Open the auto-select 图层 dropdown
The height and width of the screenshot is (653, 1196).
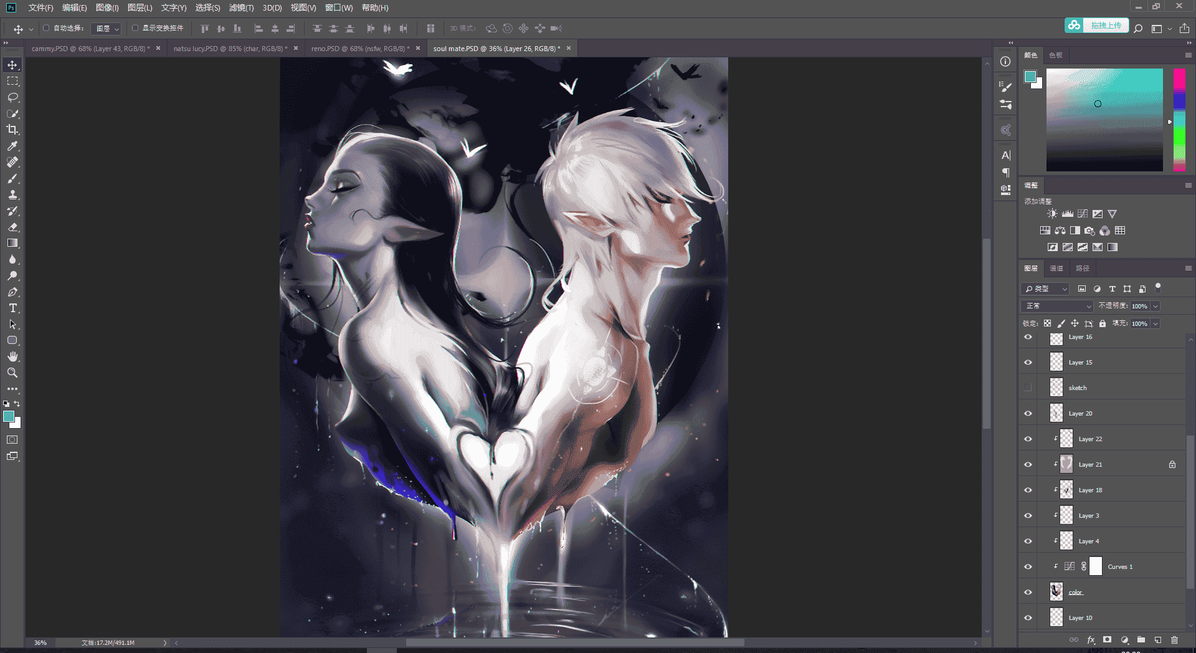pos(106,29)
